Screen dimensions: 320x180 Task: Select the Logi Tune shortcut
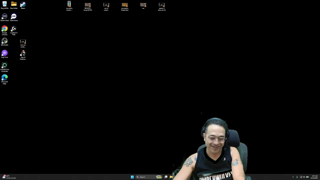4,54
